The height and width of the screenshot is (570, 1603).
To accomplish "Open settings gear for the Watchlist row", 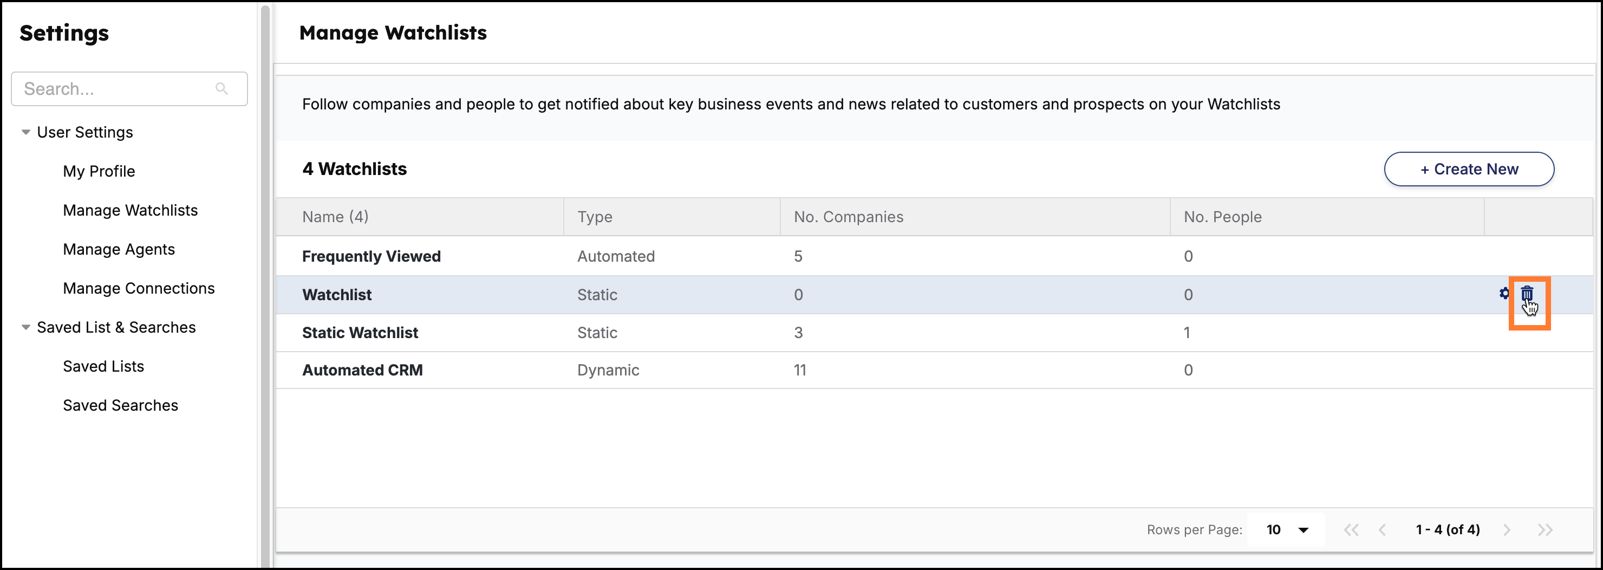I will point(1503,294).
